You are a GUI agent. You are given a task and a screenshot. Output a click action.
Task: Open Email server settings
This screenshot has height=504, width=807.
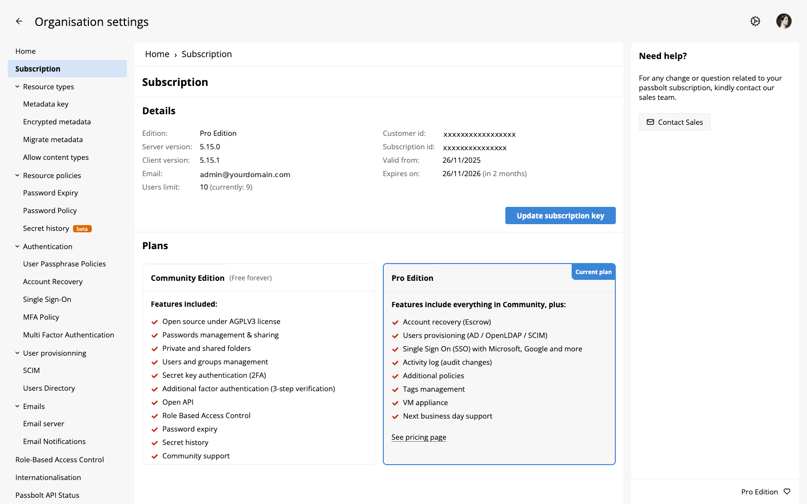tap(44, 424)
